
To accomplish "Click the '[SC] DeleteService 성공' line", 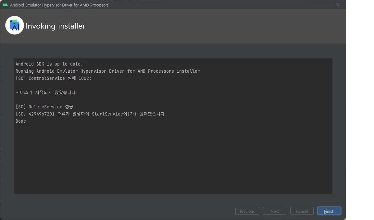I will [x=44, y=107].
